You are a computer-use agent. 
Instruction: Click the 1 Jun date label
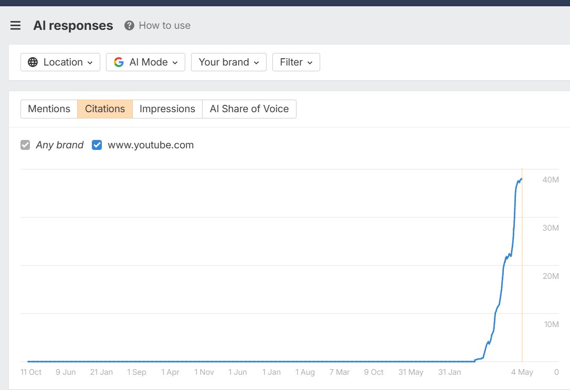pyautogui.click(x=237, y=372)
